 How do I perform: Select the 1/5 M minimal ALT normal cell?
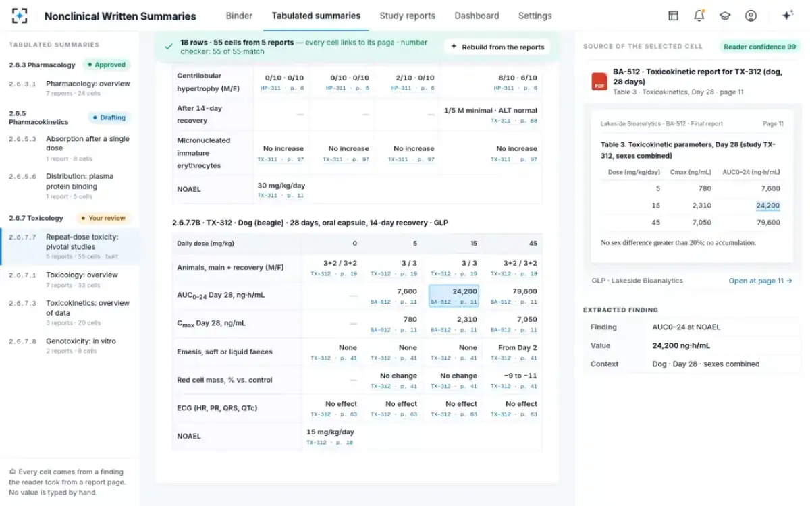click(490, 115)
